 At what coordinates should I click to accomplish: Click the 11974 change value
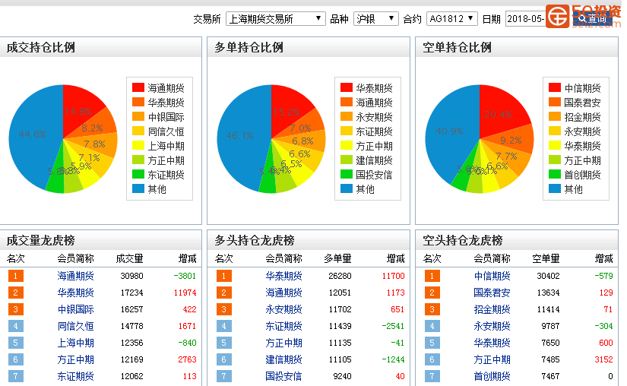[185, 293]
